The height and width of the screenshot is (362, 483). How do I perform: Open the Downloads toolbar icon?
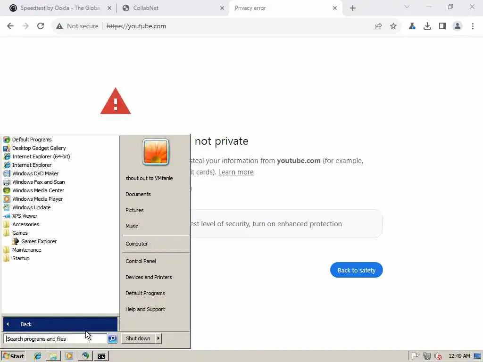click(x=427, y=26)
